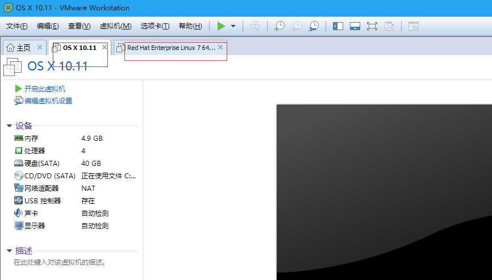
Task: Click the hard disk drive icon
Action: click(19, 163)
